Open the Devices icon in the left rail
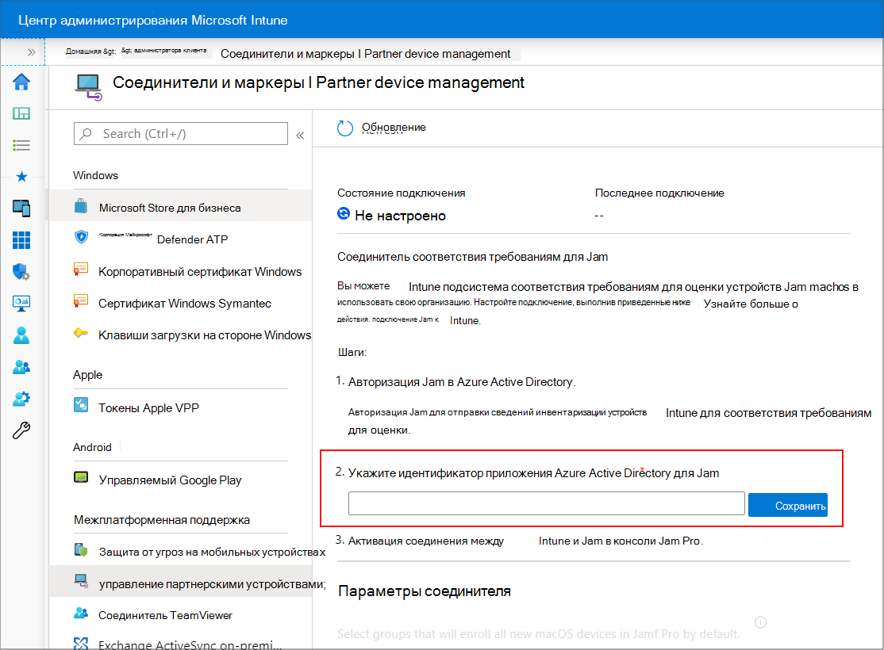884x650 pixels. [21, 208]
